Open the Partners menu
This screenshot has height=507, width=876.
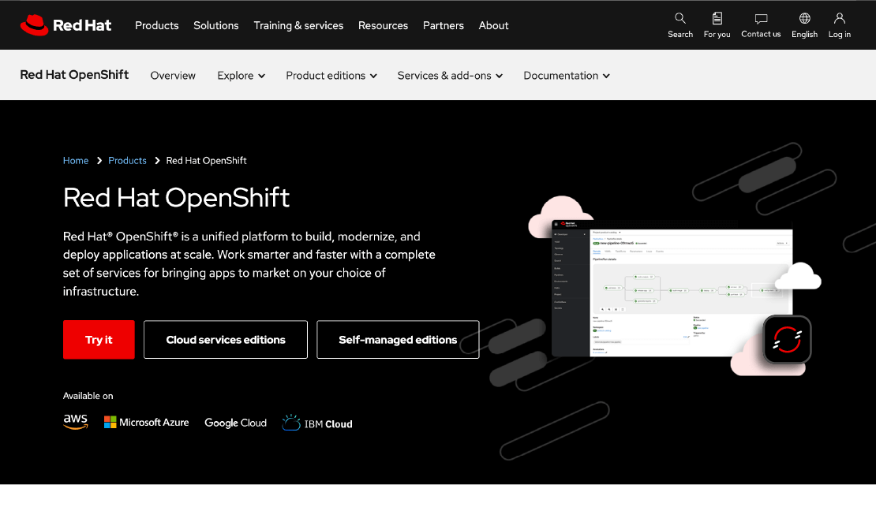443,26
